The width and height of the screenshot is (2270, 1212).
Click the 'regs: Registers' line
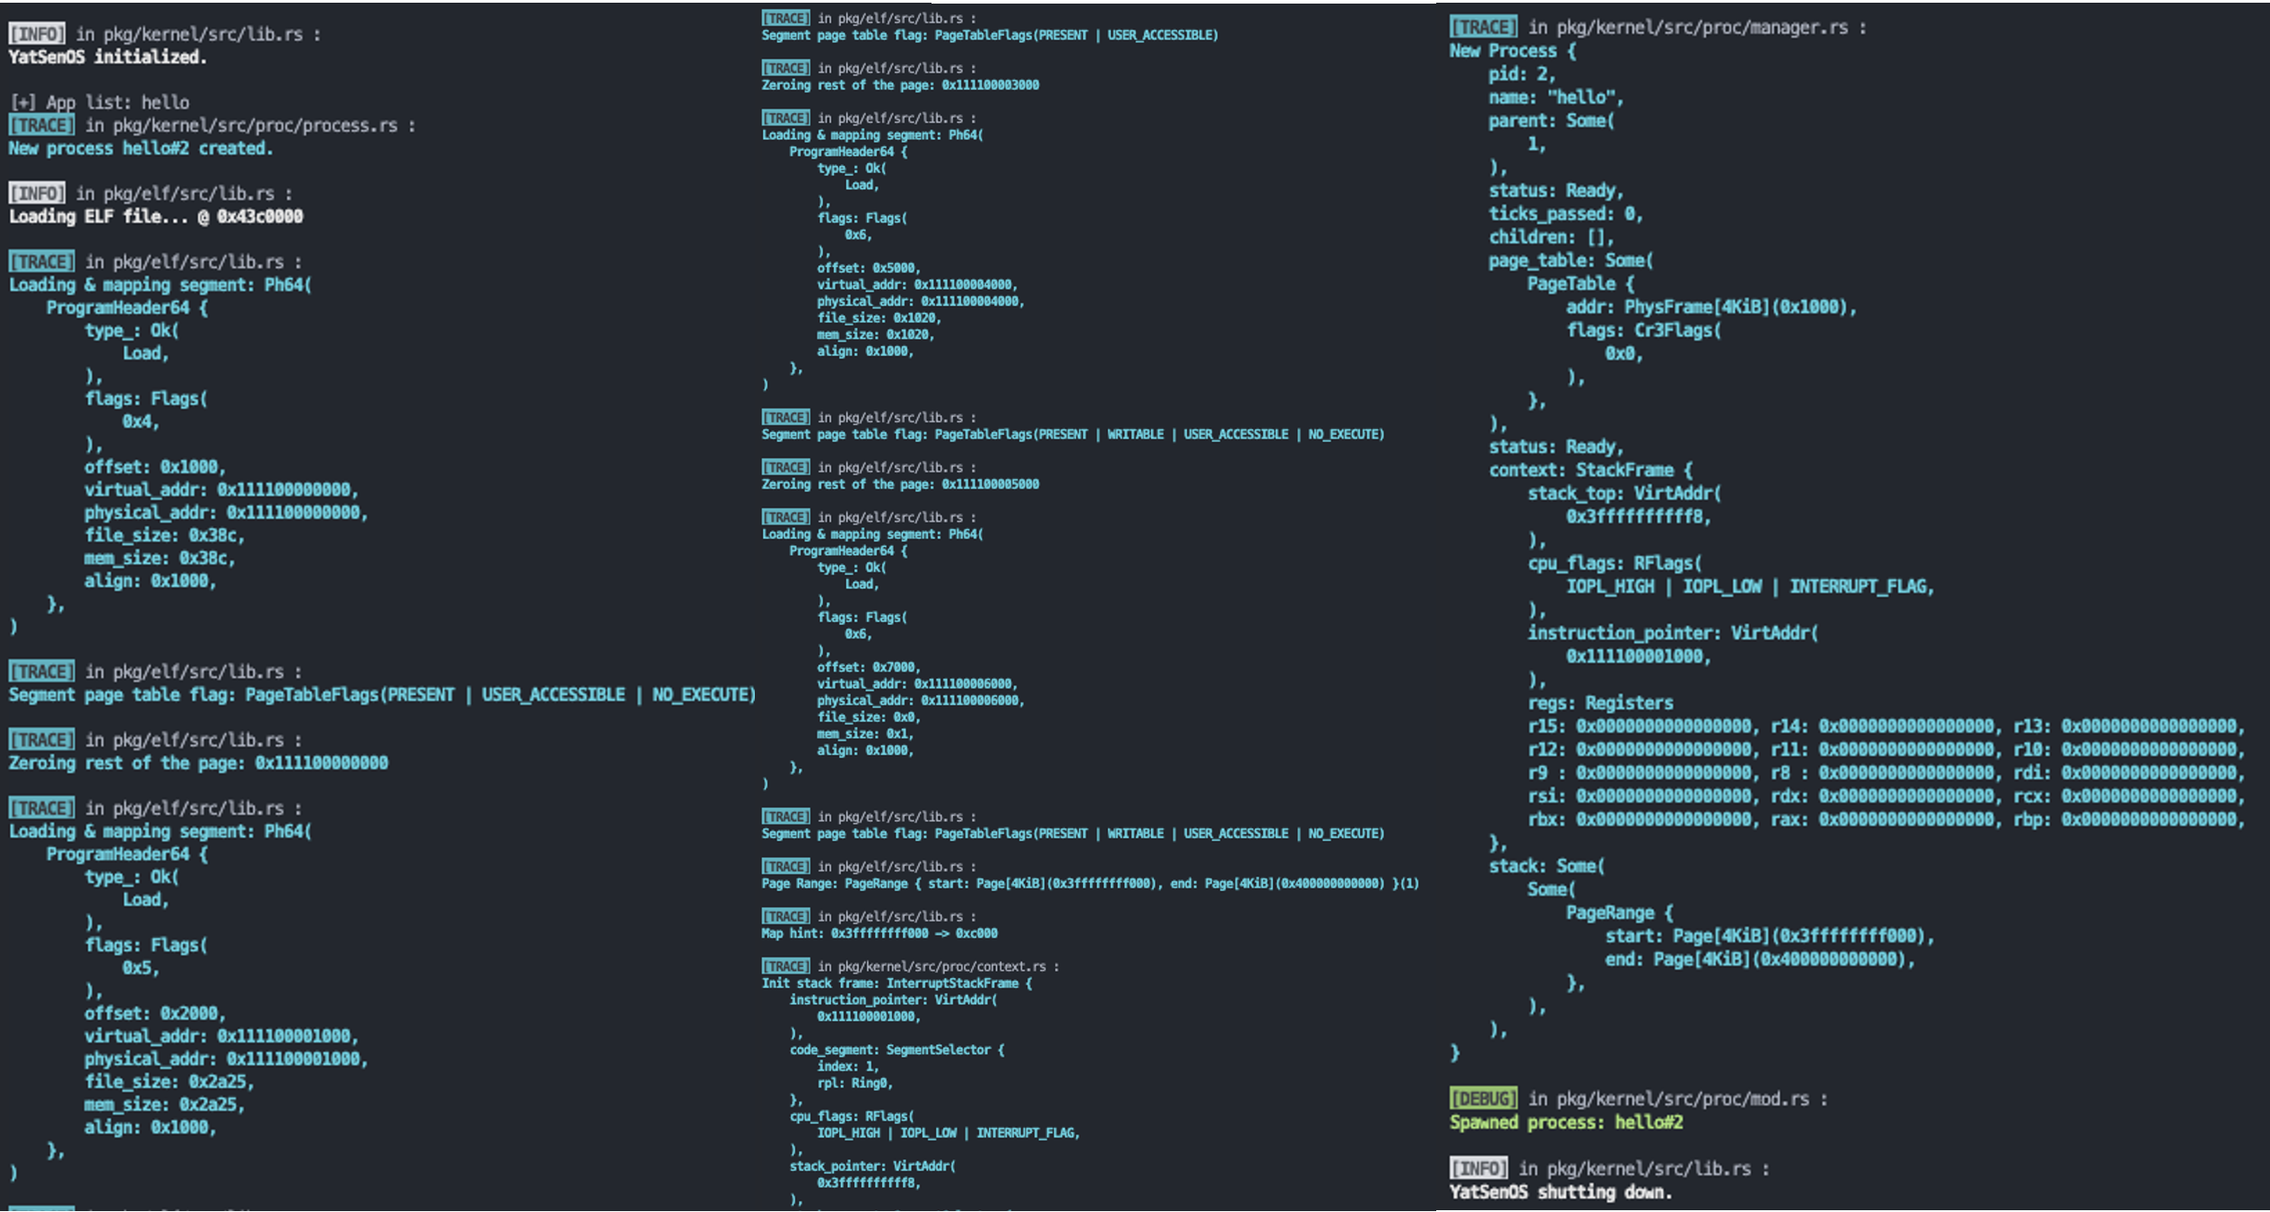pos(1600,703)
